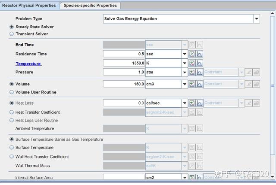276x185 pixels.
Task: Open the Problem Type dropdown
Action: coord(257,19)
